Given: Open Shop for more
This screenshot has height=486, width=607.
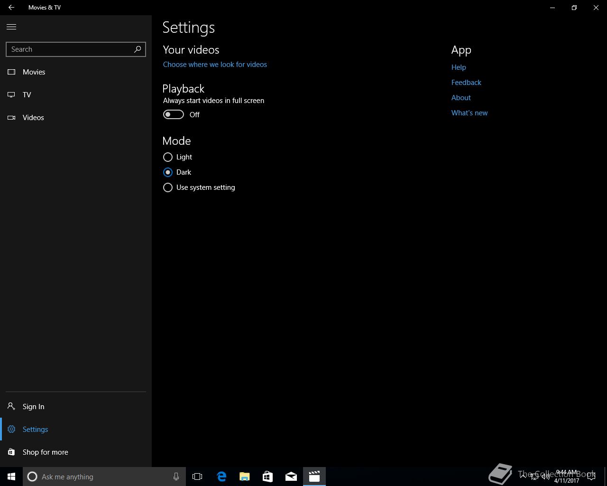Looking at the screenshot, I should click(76, 452).
